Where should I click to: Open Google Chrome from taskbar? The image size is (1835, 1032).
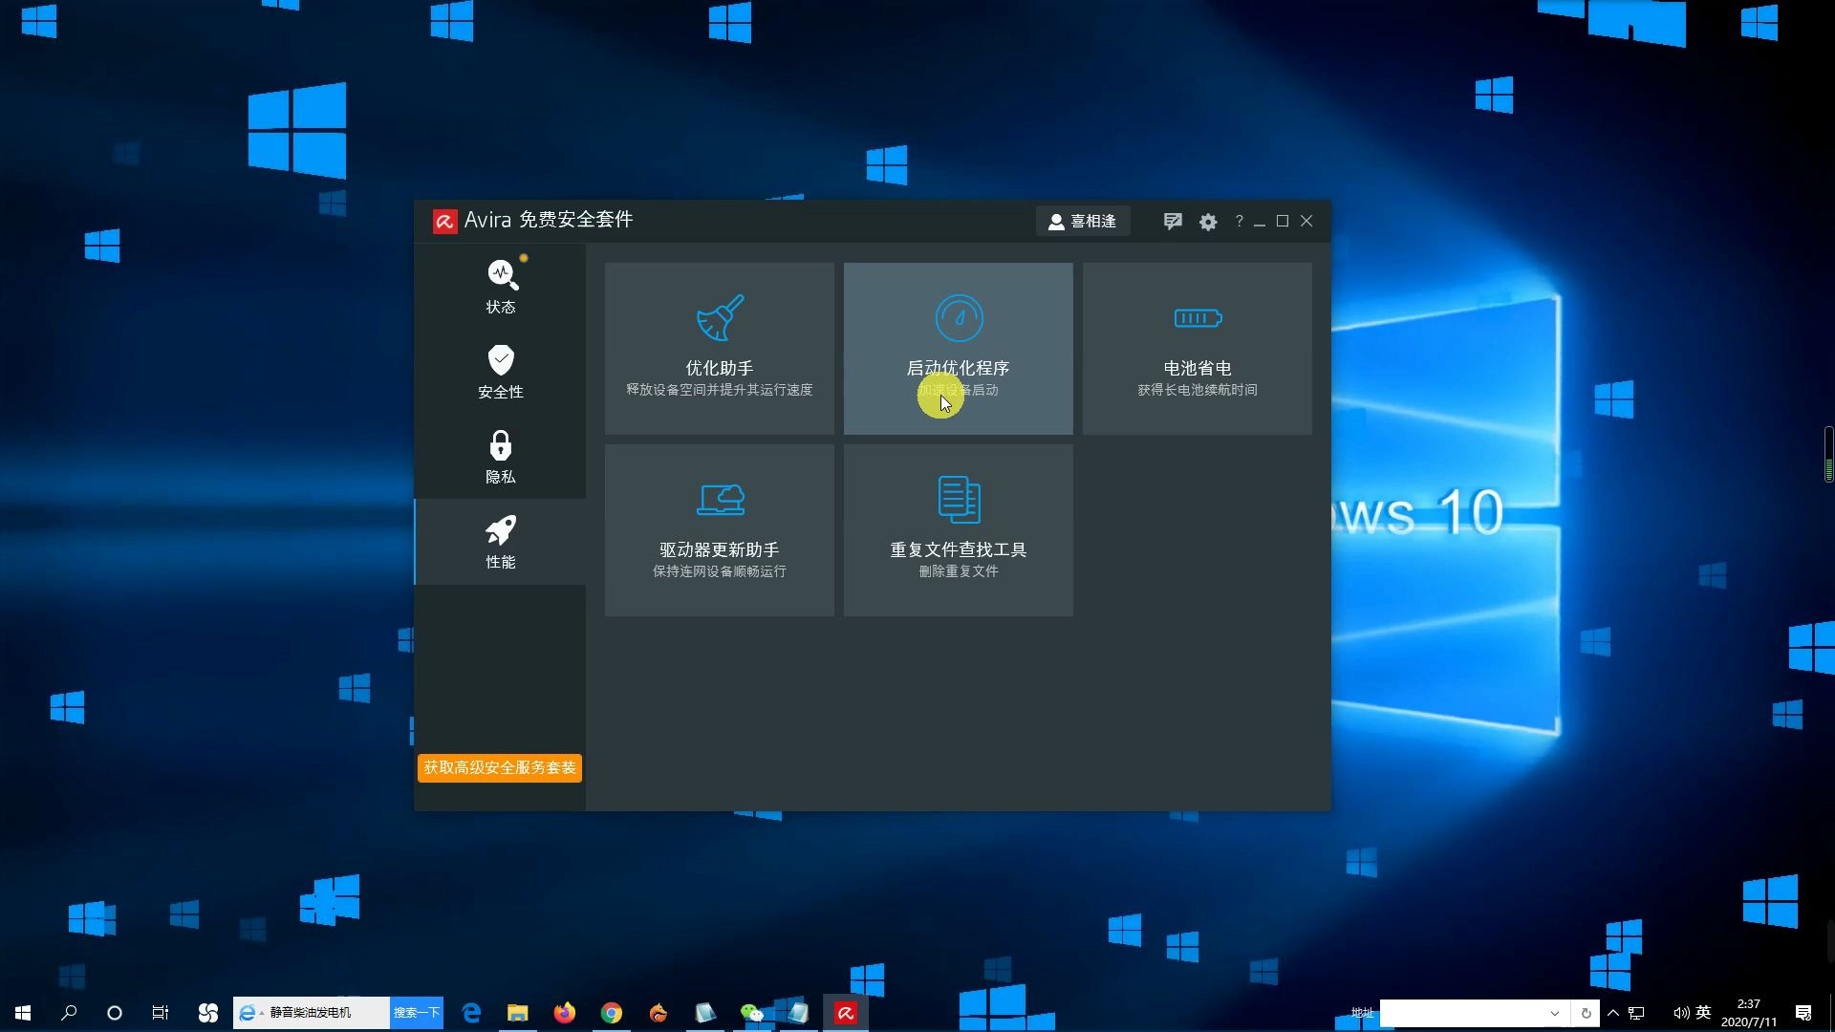click(612, 1012)
